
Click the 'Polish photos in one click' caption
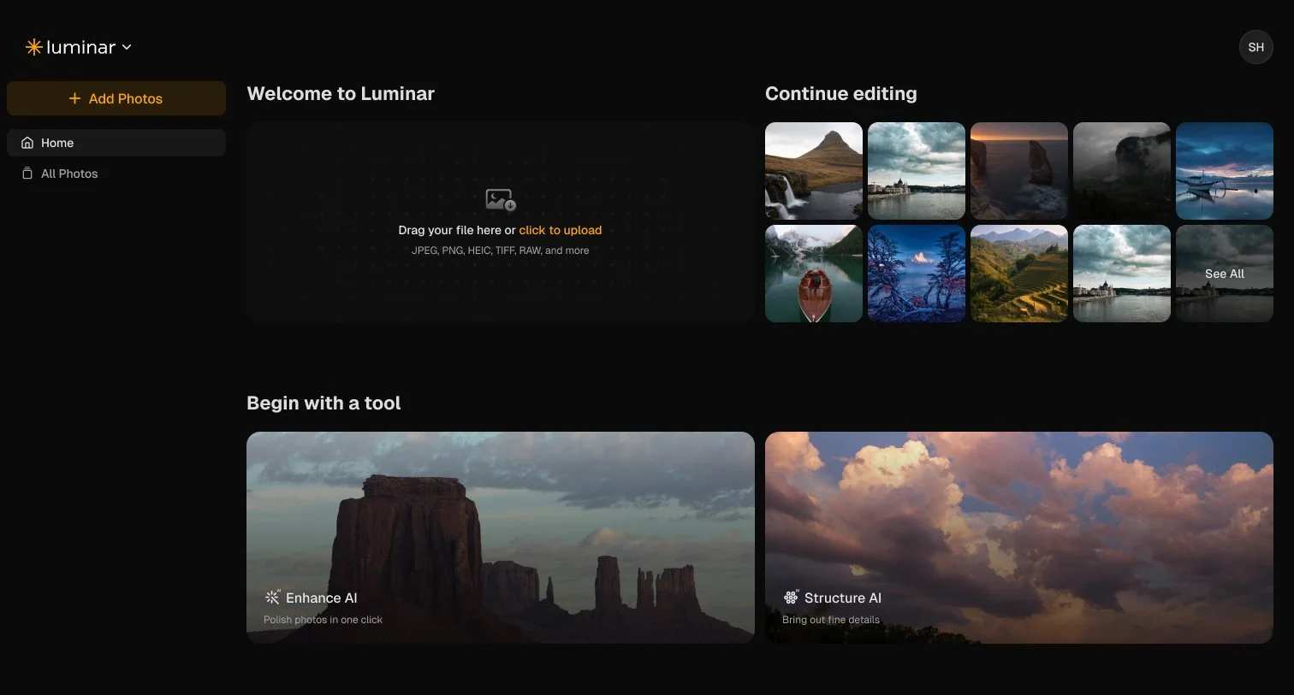(323, 620)
